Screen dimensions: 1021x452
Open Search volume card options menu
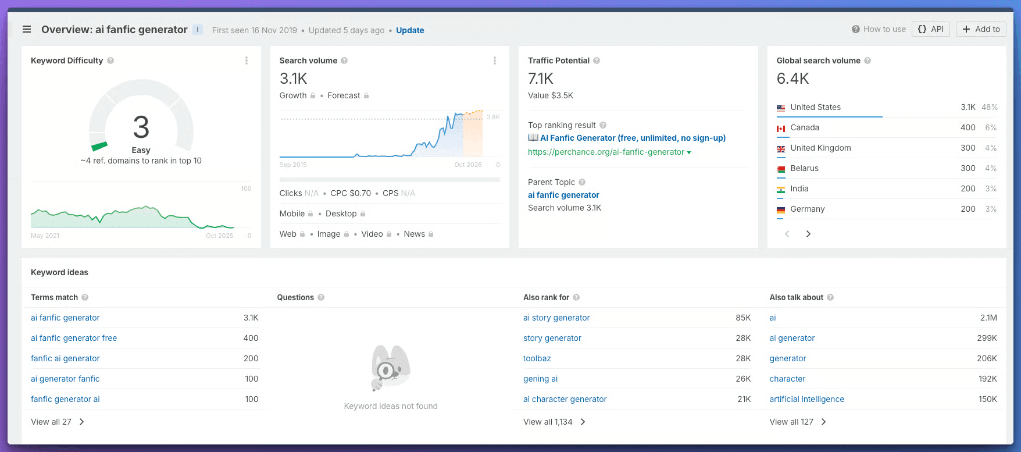(495, 60)
